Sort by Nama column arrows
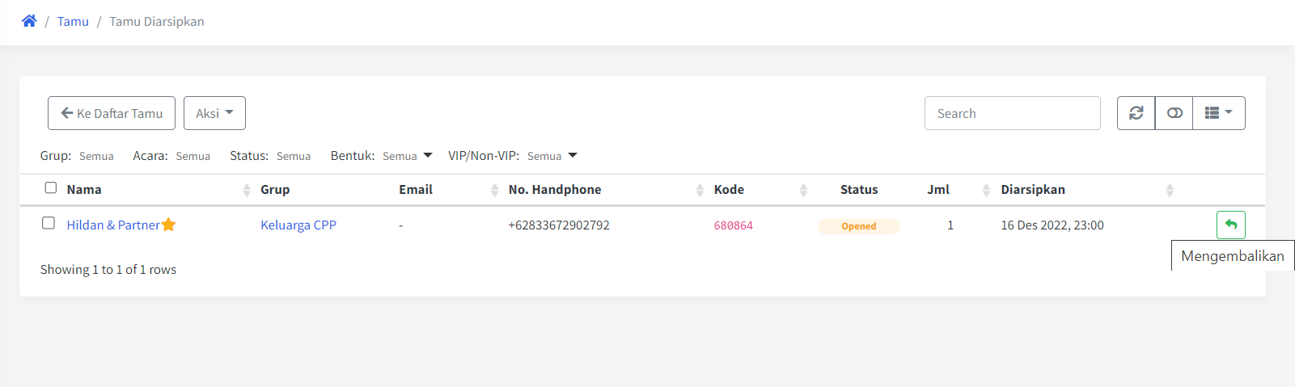Image resolution: width=1295 pixels, height=387 pixels. click(x=247, y=190)
